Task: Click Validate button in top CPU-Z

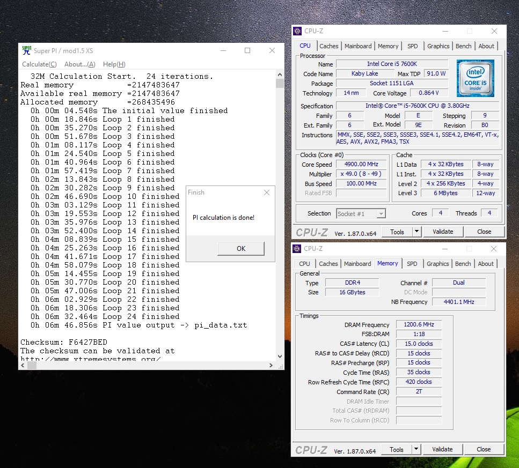Action: (x=443, y=232)
